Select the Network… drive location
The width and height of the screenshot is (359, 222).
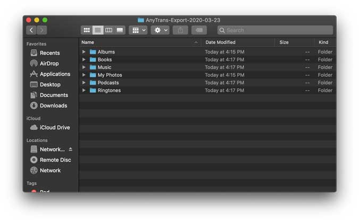point(52,149)
